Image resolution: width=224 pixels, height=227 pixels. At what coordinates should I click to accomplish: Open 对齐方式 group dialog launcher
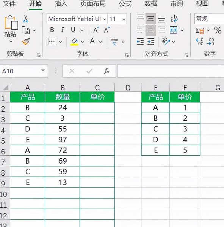(186, 55)
